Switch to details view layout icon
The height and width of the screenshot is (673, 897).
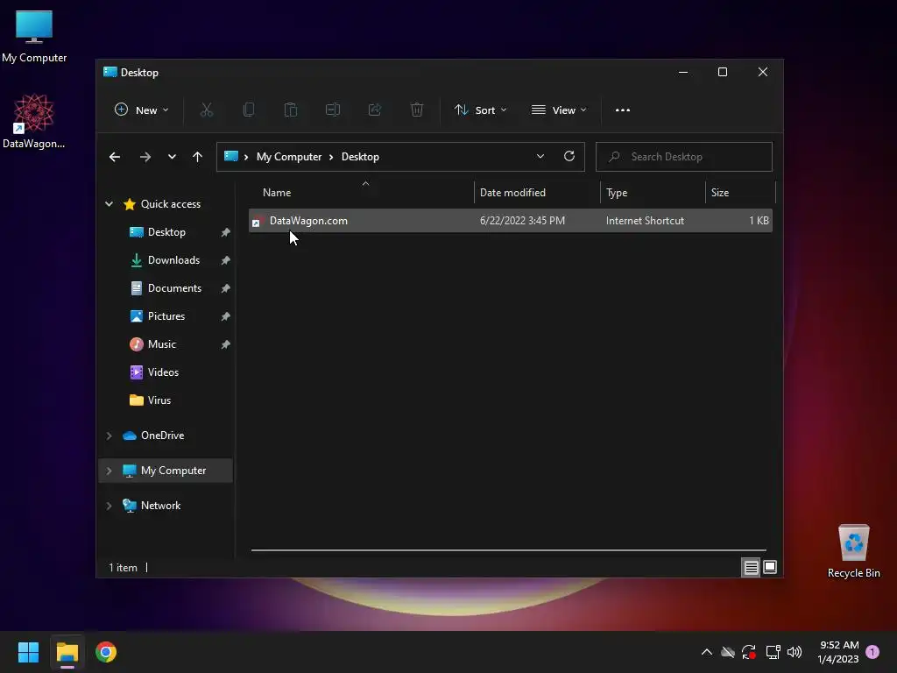pos(751,567)
